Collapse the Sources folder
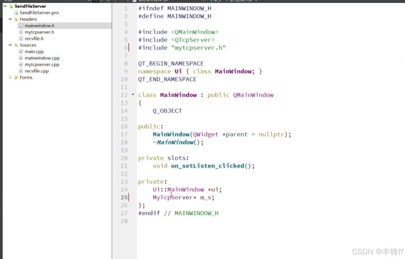 coord(10,45)
